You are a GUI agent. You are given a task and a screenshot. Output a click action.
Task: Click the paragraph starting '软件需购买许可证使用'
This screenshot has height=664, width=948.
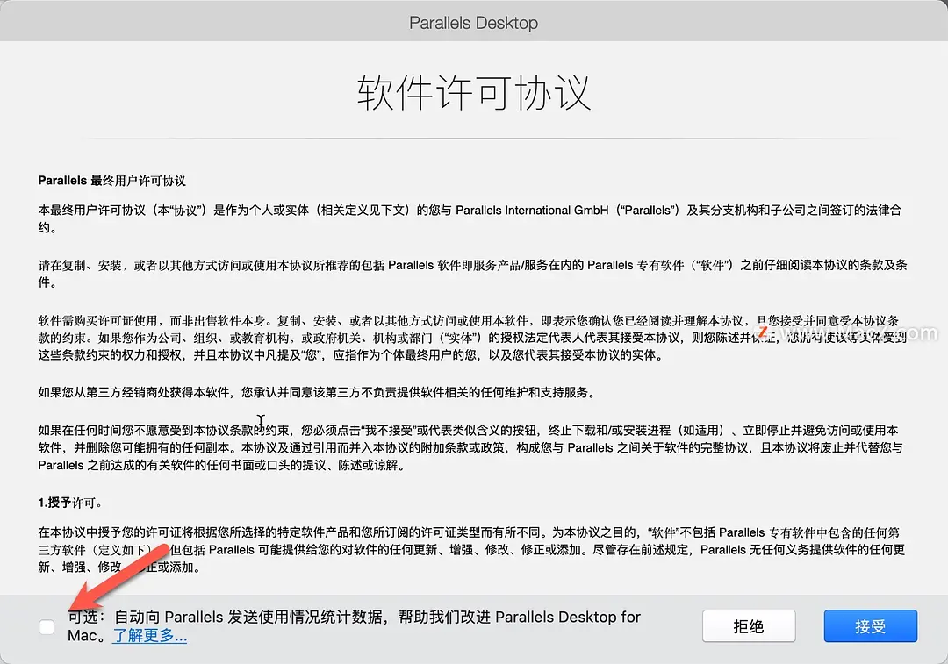coord(473,338)
